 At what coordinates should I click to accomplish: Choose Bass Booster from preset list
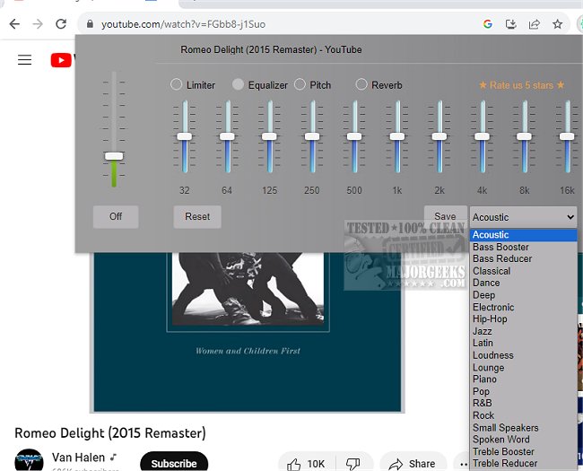[x=500, y=247]
